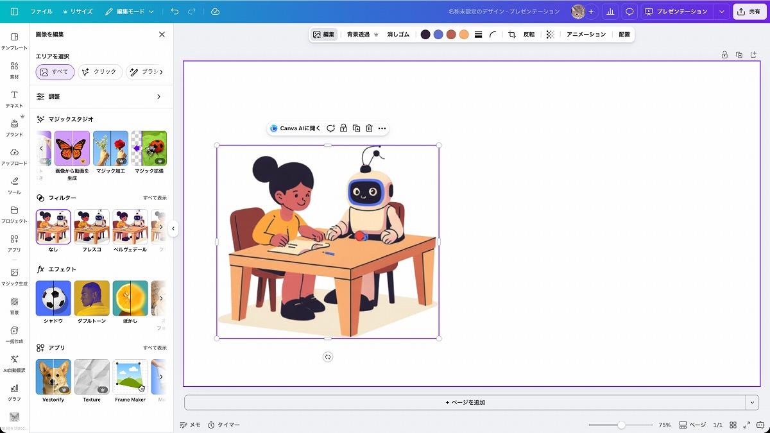Click the crop icon in the image toolbar

[512, 35]
